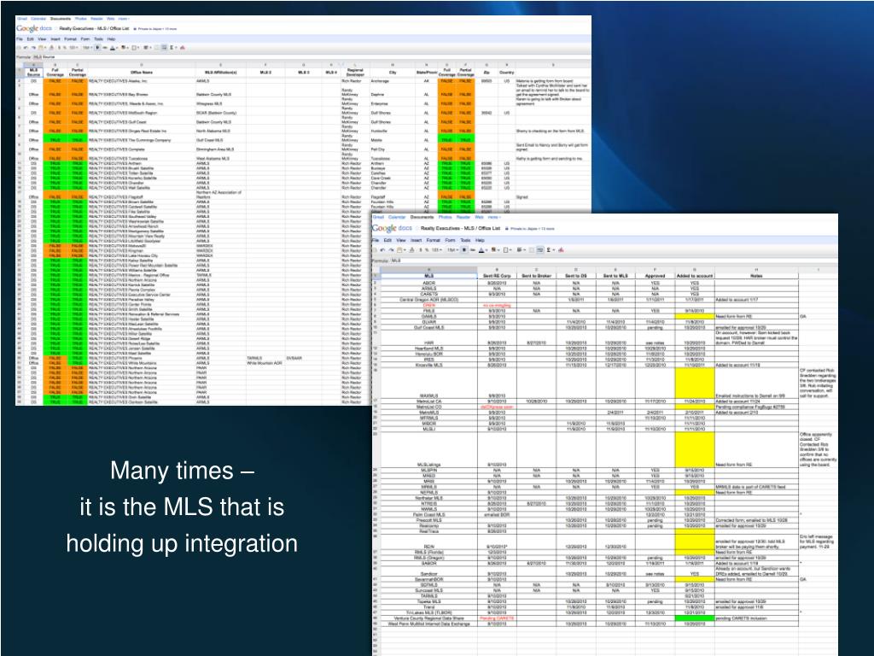Open the borders dropdown in the back window
The width and height of the screenshot is (874, 656).
136,48
